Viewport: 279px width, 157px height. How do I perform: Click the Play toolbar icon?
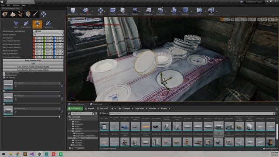pyautogui.click(x=200, y=11)
